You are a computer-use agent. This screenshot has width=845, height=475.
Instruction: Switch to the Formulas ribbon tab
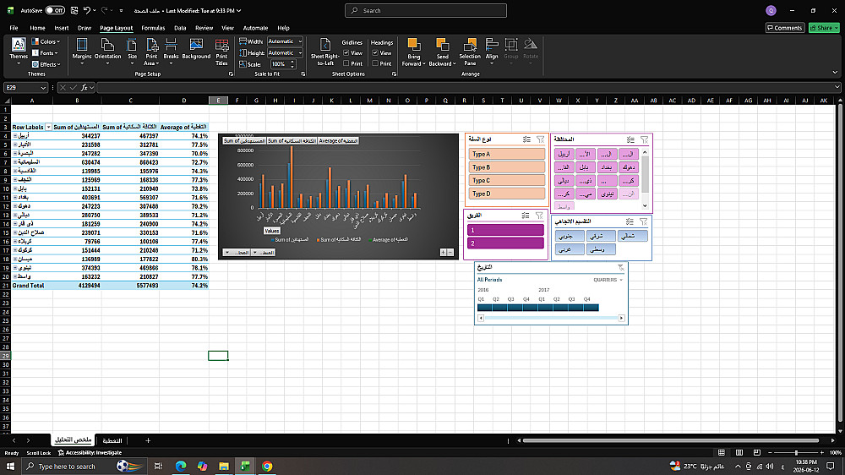pyautogui.click(x=153, y=28)
